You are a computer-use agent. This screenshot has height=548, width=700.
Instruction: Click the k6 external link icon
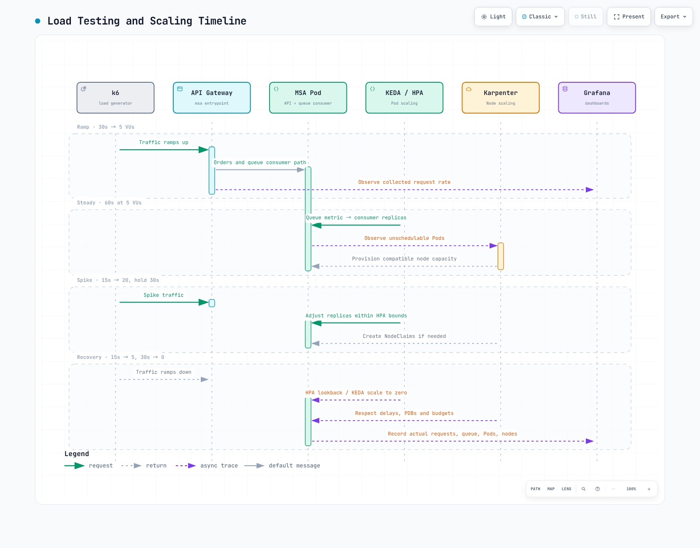point(84,89)
